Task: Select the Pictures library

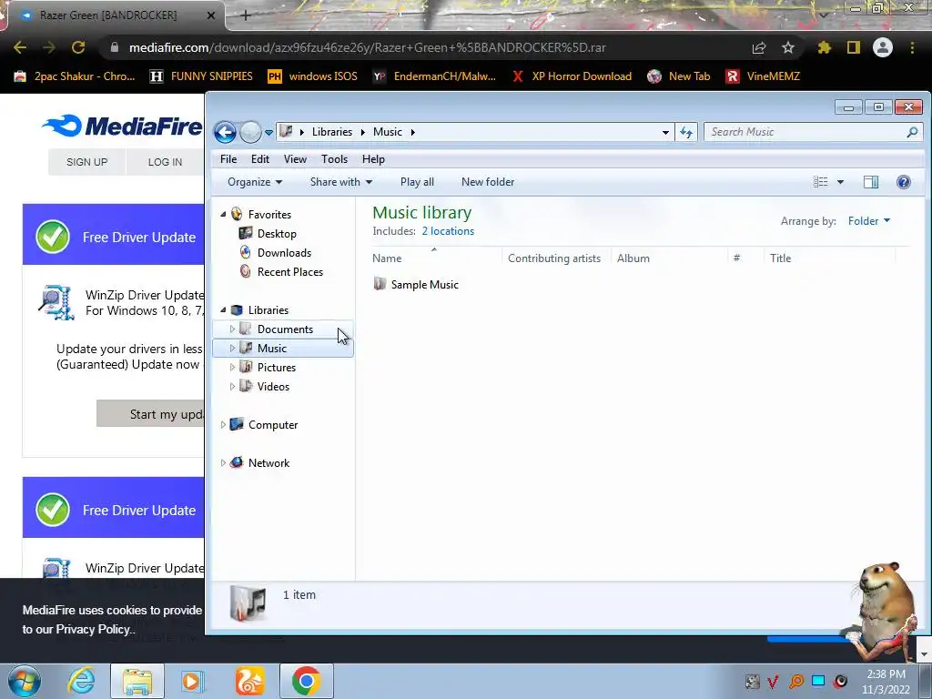Action: click(x=277, y=368)
